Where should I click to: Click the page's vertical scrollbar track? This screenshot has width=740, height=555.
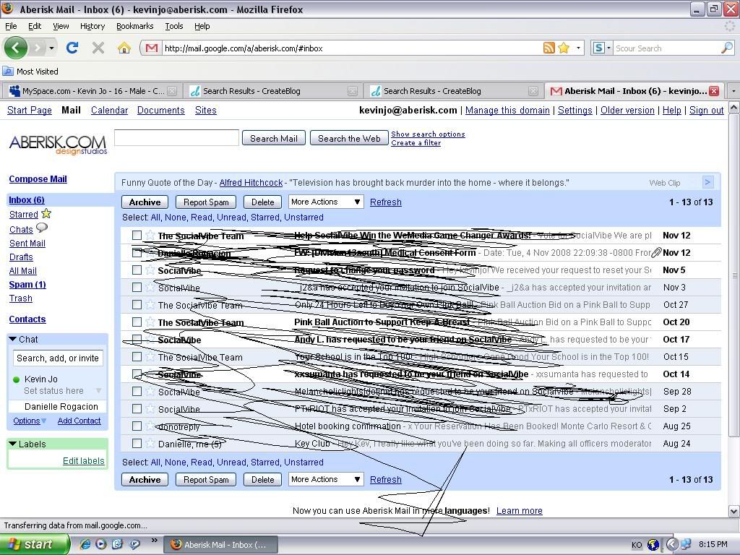tap(734, 309)
